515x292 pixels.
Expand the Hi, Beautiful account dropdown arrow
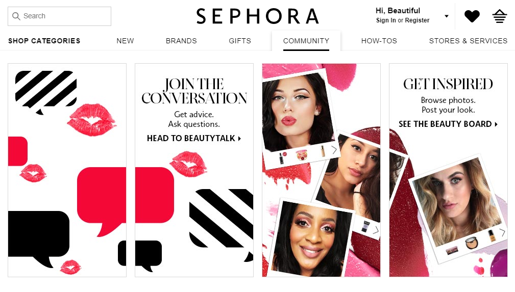pos(447,16)
